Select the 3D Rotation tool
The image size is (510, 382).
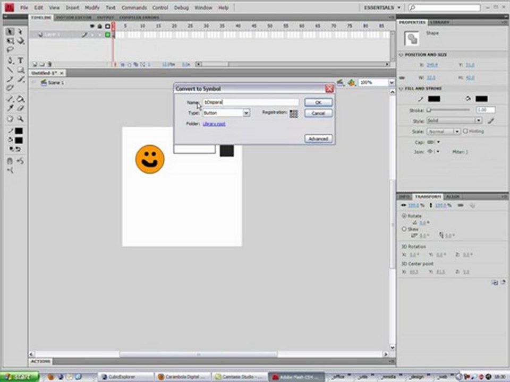(x=21, y=41)
